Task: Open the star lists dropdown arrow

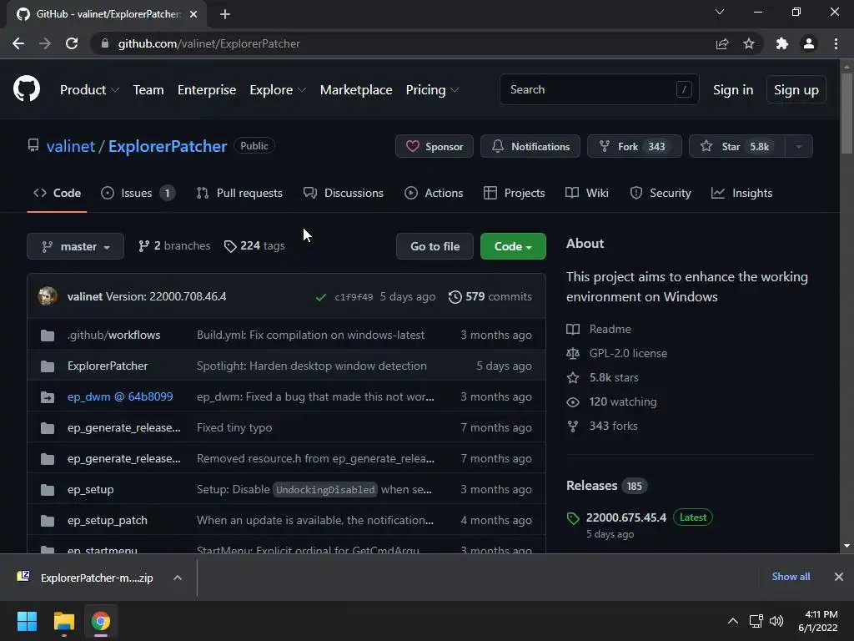Action: click(799, 146)
